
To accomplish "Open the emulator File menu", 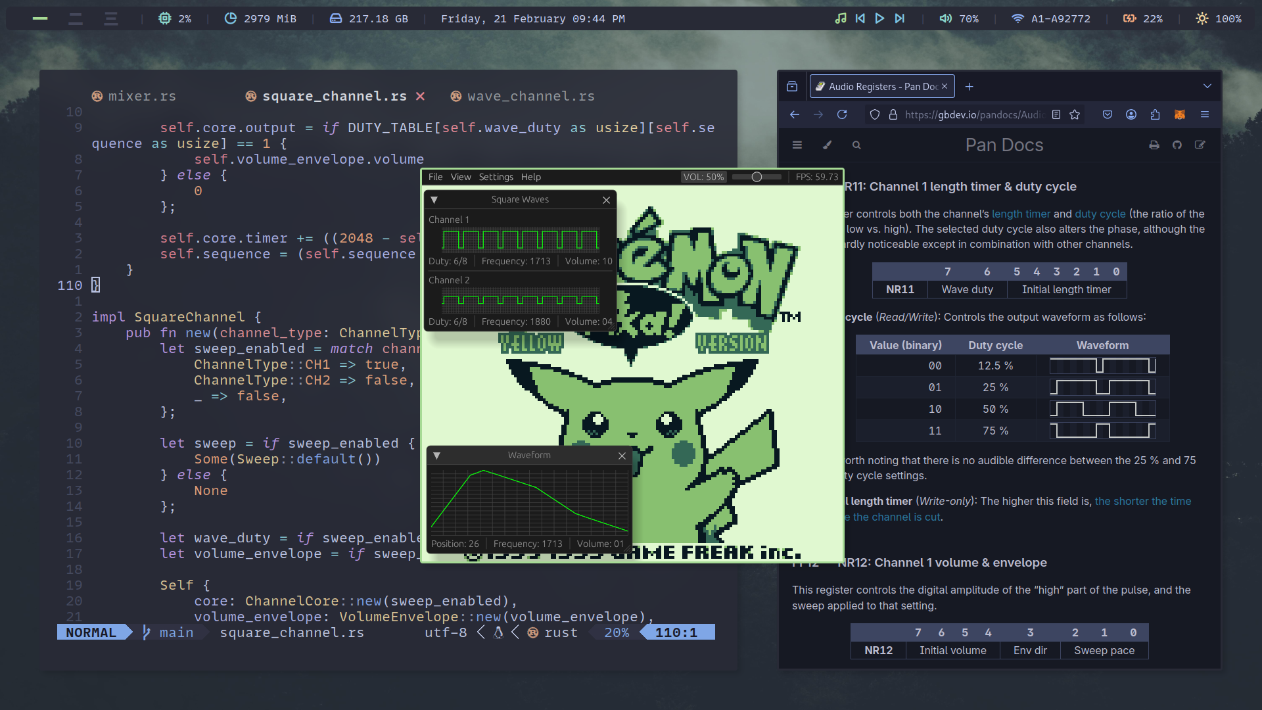I will coord(435,177).
